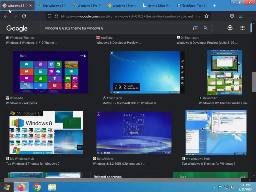The image size is (256, 192).
Task: Switch to the Windows 8 Pre-RTM tab
Action: 87,5
